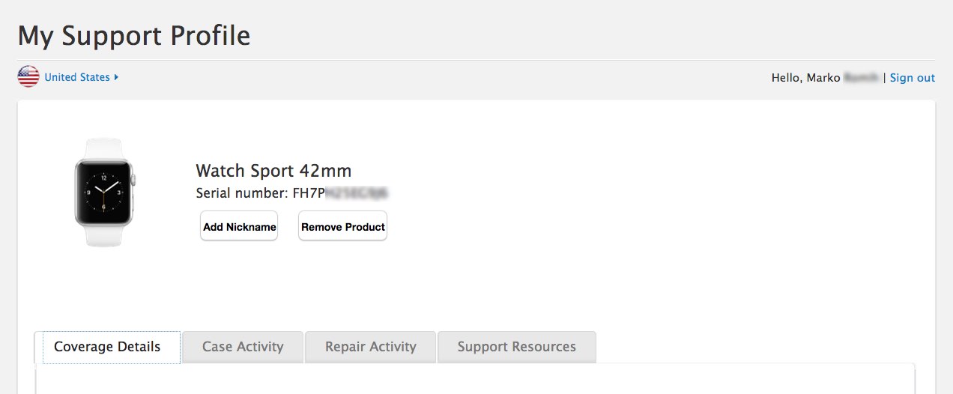Click the serial number value starting FH7P
Screen dimensions: 953x394
(x=340, y=193)
